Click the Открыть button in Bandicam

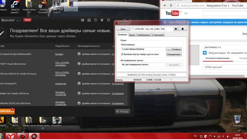click(177, 49)
